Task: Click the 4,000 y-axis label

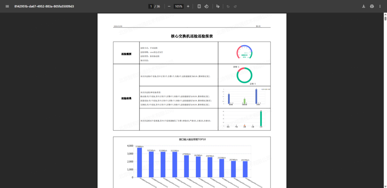Action: pyautogui.click(x=130, y=146)
